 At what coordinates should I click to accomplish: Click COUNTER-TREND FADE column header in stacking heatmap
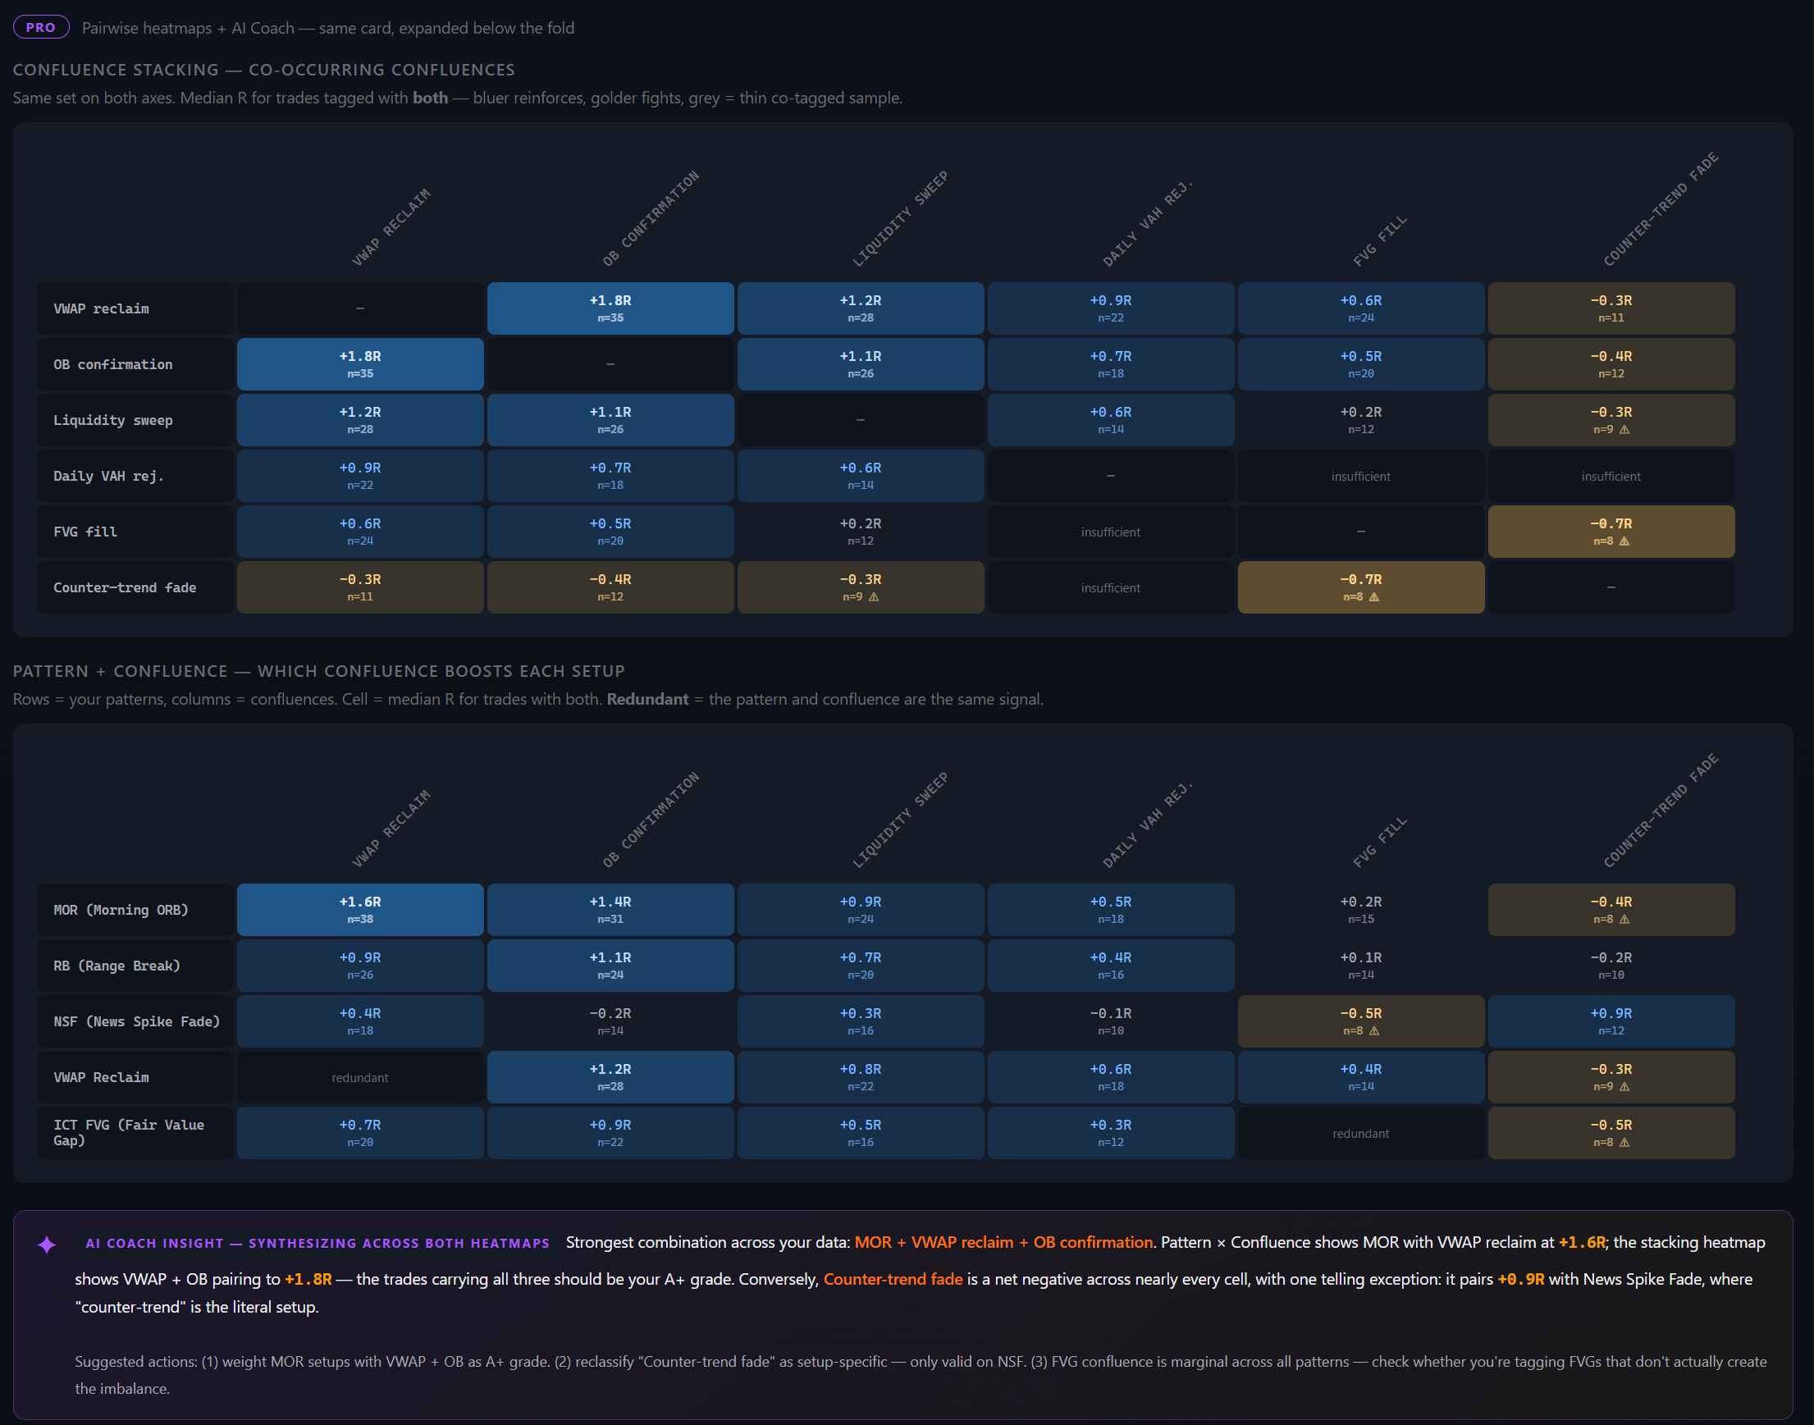click(x=1661, y=209)
